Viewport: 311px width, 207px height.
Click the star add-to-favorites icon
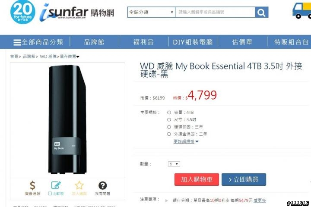tap(79, 185)
